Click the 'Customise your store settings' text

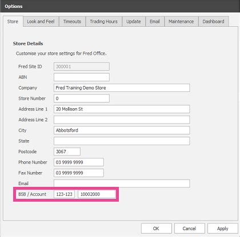pos(61,54)
